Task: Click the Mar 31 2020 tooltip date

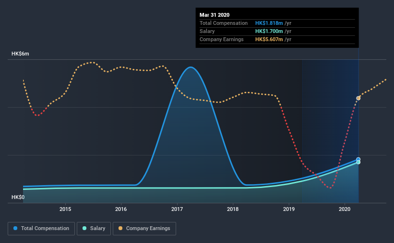Action: click(215, 15)
